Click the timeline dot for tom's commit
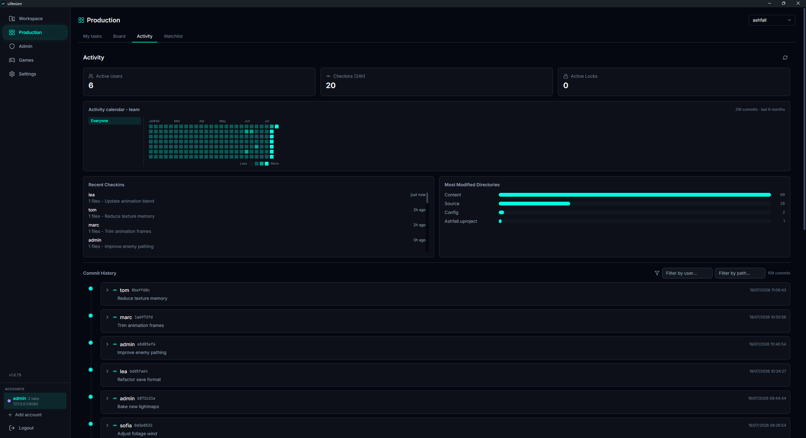This screenshot has width=806, height=438. [x=91, y=289]
